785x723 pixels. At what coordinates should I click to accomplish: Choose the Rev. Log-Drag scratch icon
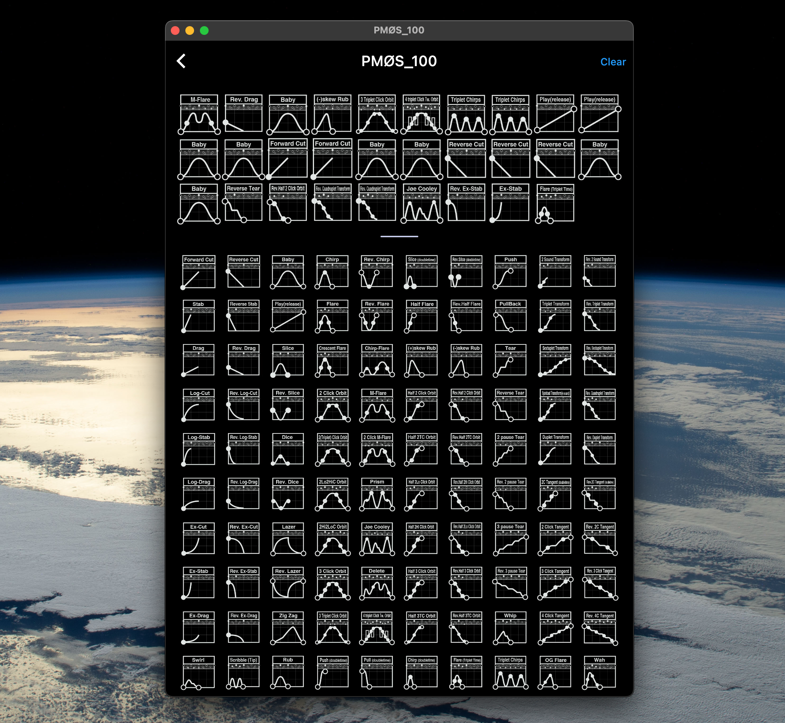[x=243, y=494]
